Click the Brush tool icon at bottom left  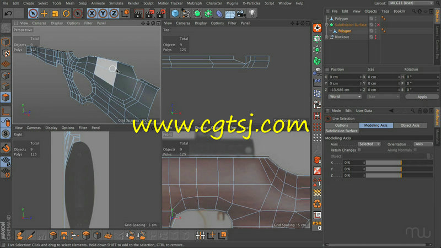(20, 235)
